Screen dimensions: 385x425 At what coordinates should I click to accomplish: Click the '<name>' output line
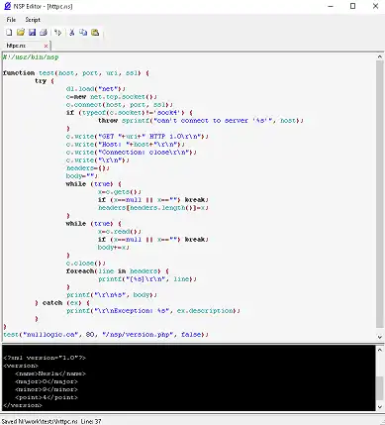coord(50,373)
